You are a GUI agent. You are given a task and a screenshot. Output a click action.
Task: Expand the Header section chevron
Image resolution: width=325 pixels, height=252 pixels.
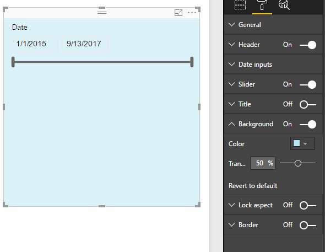click(231, 45)
